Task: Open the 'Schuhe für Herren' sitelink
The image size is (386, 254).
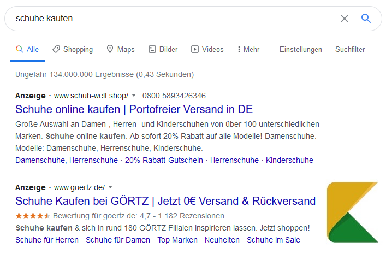Action: (47, 240)
